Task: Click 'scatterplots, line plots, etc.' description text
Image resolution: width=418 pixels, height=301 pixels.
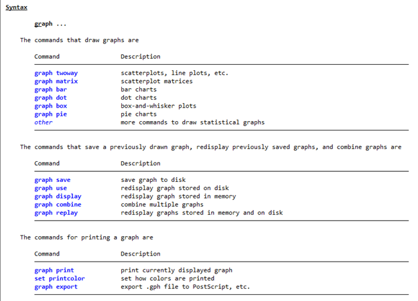Action: coord(175,73)
